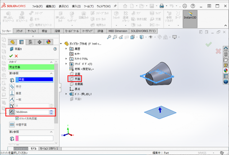Confirm plane with green checkmark in panel
Viewport: 229px width, 155px height.
[x=11, y=56]
